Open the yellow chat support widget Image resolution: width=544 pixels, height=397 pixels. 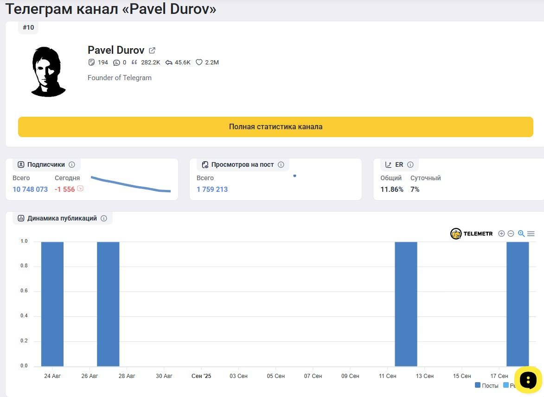tap(528, 380)
